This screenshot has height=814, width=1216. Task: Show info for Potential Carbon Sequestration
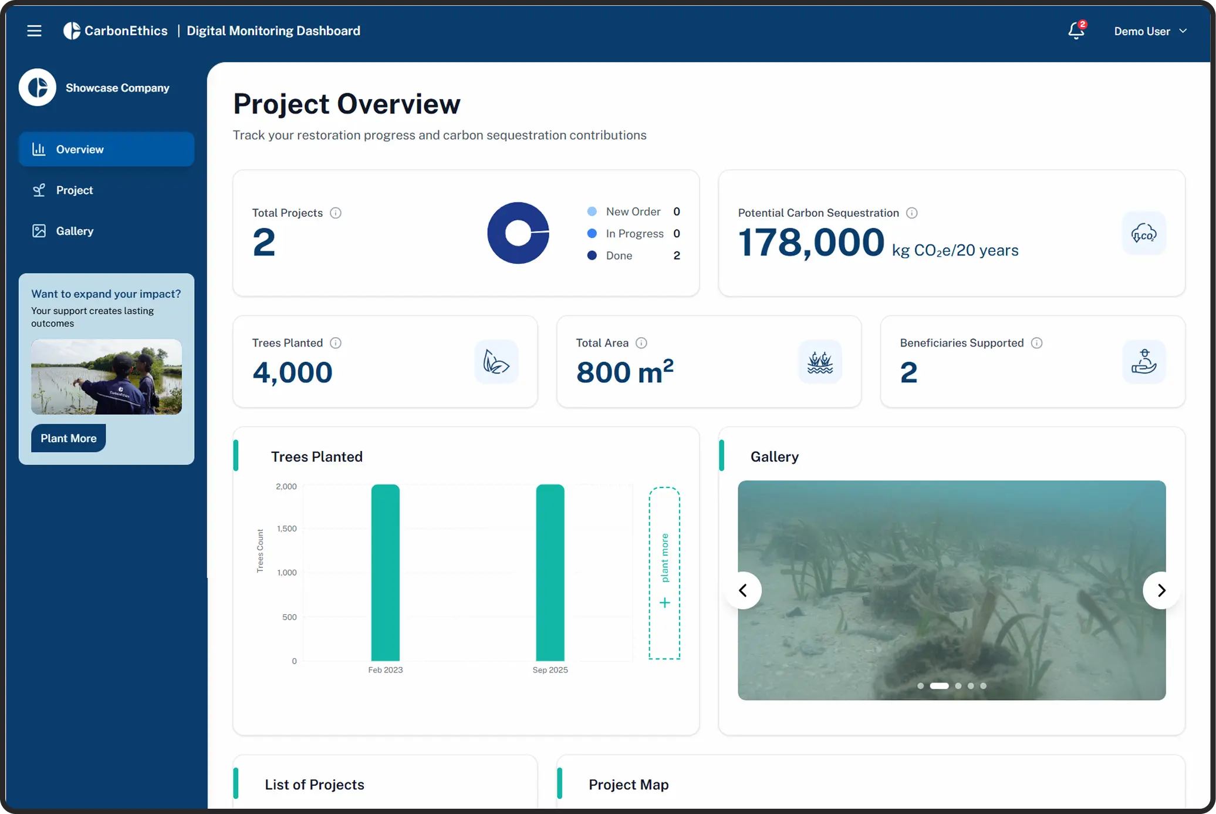(x=912, y=213)
